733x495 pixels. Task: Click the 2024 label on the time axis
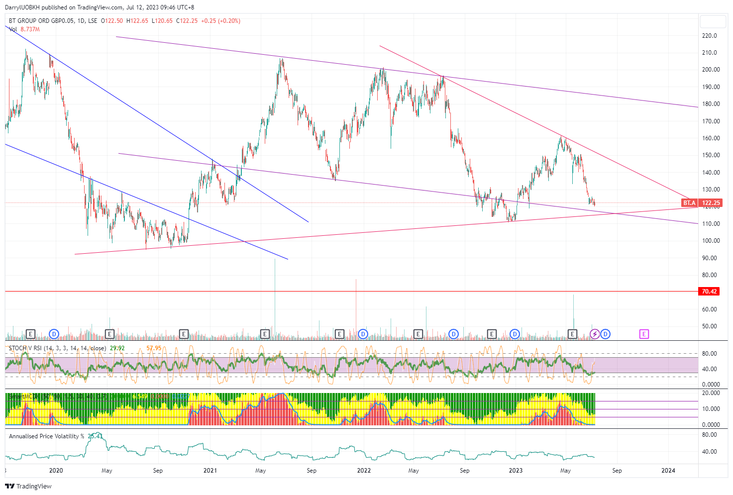click(x=668, y=471)
